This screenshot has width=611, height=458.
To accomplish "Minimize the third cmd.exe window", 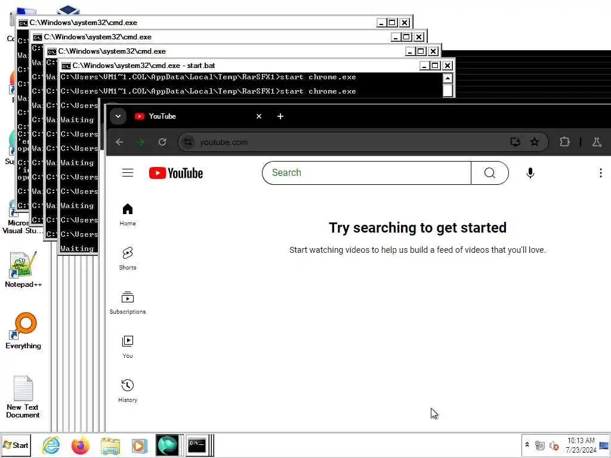I will coord(410,51).
